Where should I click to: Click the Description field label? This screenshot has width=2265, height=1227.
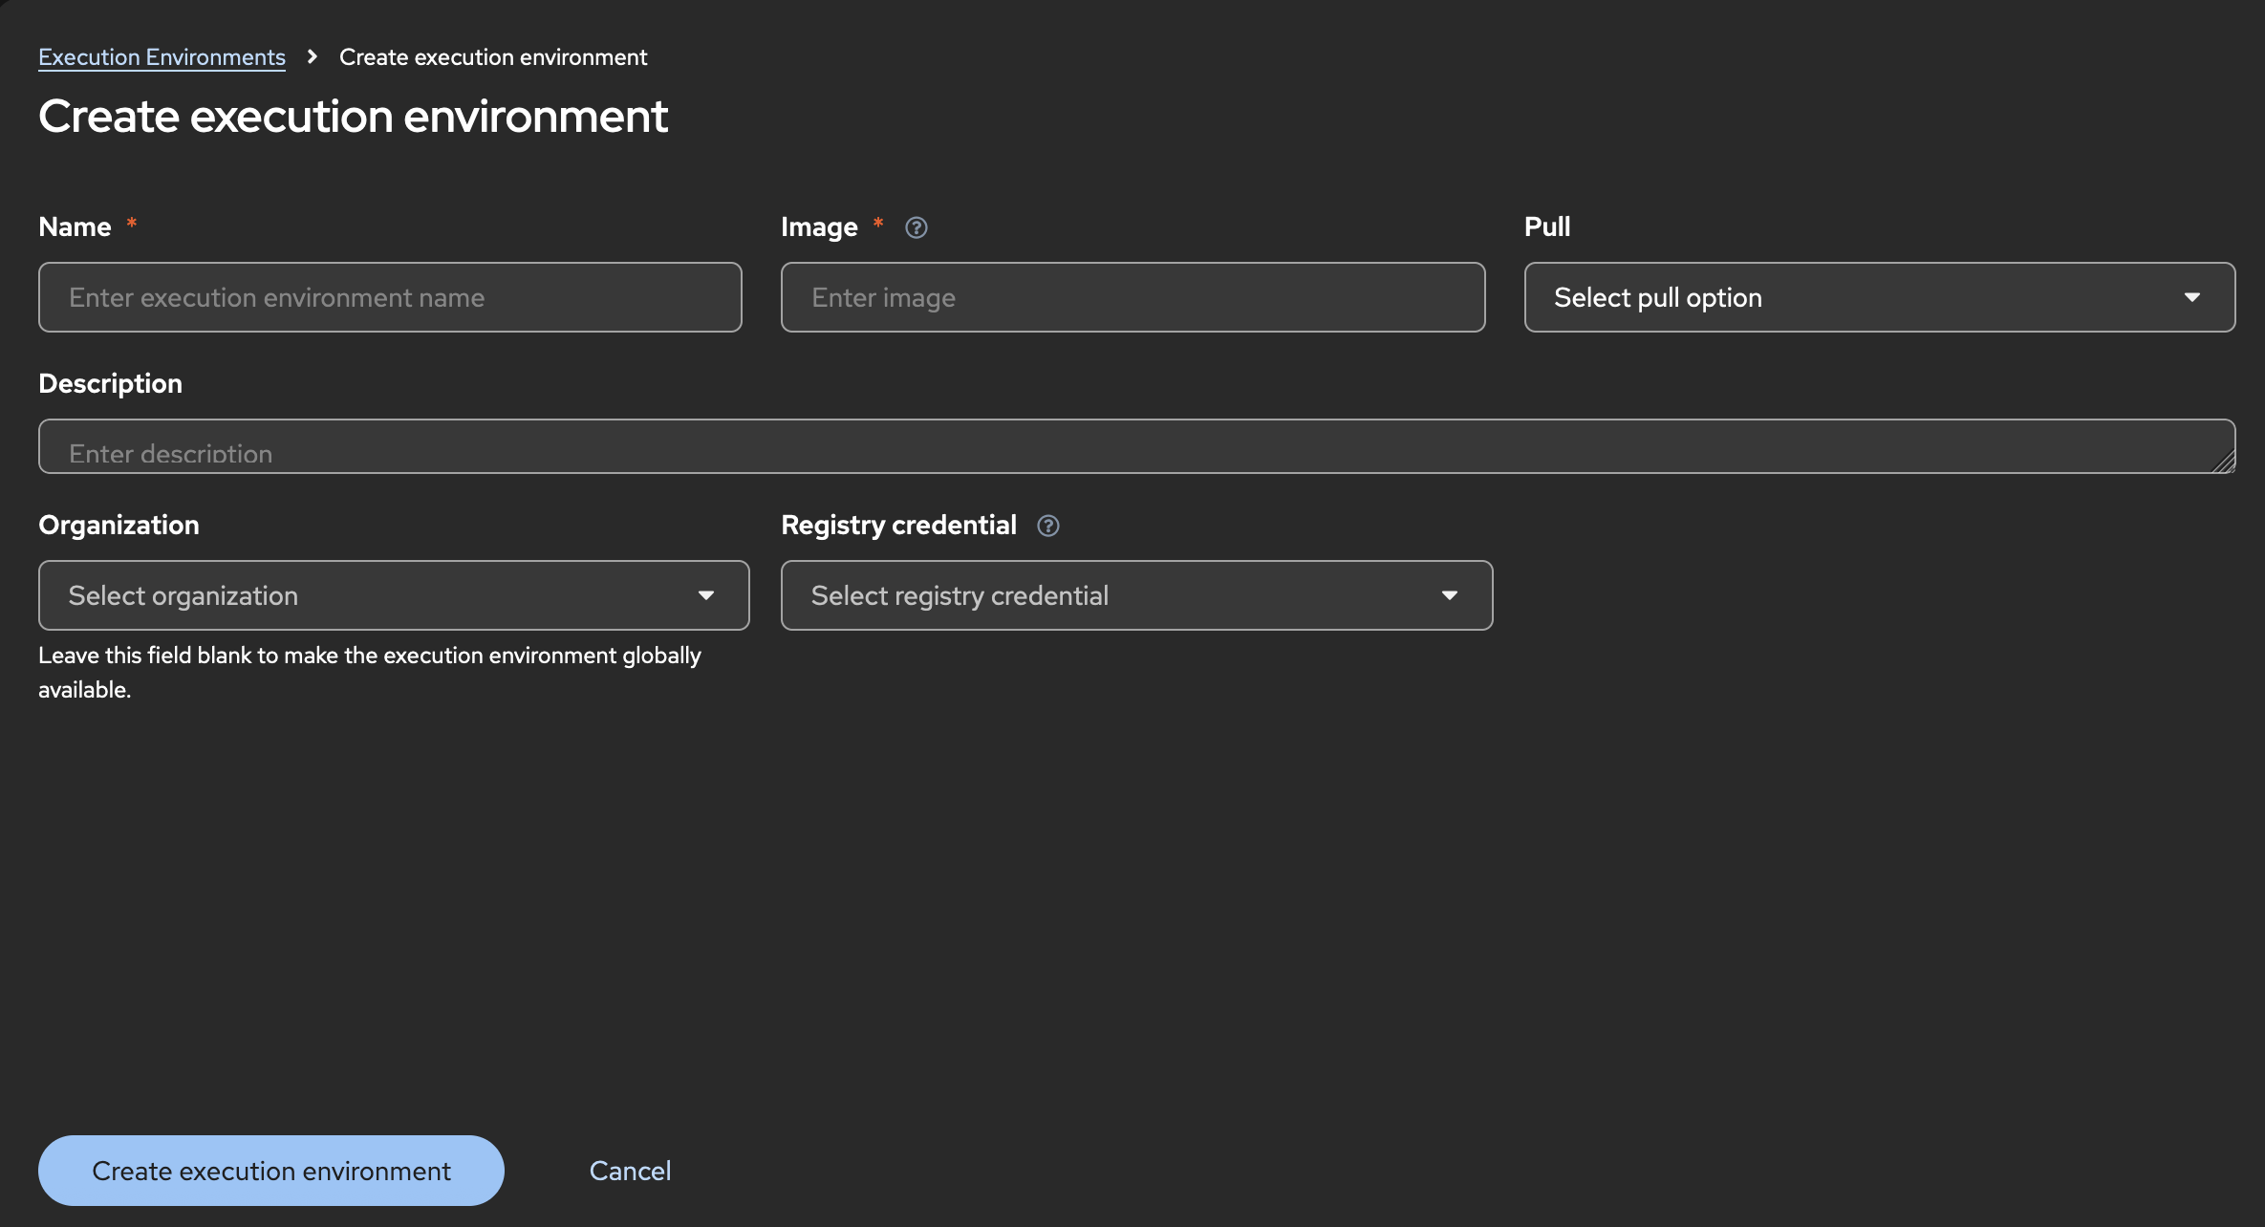(x=110, y=383)
